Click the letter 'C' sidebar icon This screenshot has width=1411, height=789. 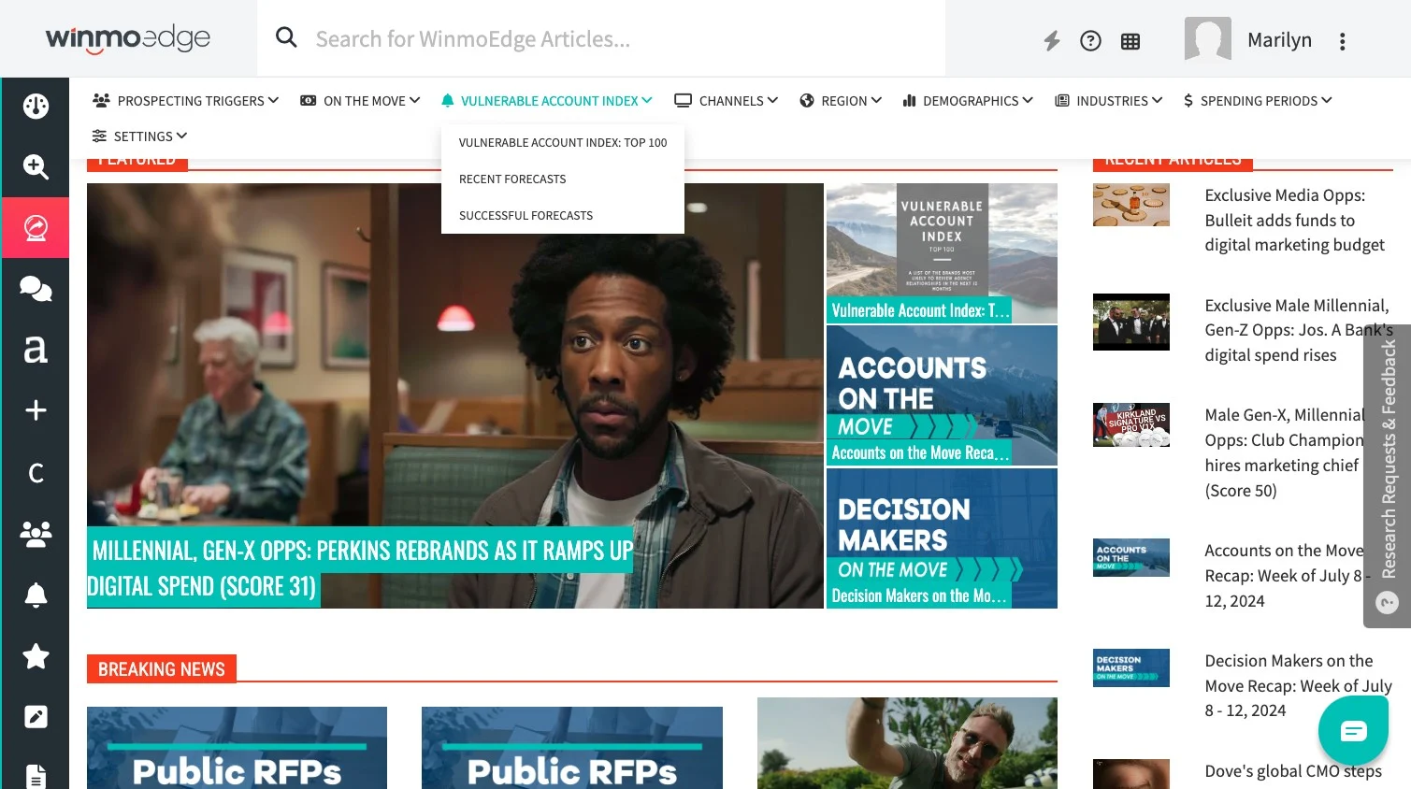pos(36,473)
